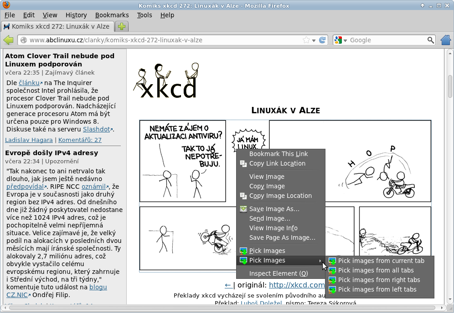Open the Edit menu
The image size is (454, 313).
[29, 15]
